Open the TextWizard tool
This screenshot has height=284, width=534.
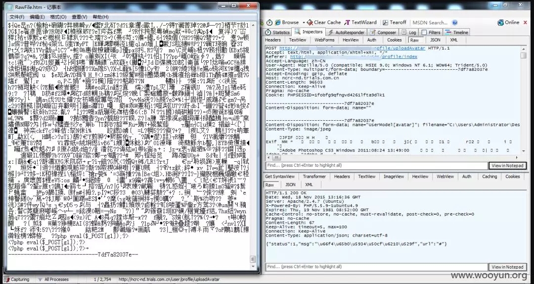pos(360,22)
